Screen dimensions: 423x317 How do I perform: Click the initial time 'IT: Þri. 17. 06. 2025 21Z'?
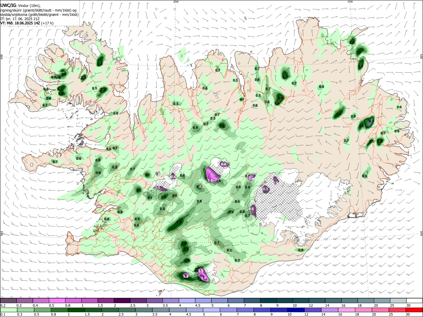(20, 19)
